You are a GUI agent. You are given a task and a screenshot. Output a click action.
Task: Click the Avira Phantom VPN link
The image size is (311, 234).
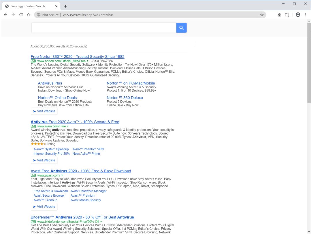tap(88, 149)
